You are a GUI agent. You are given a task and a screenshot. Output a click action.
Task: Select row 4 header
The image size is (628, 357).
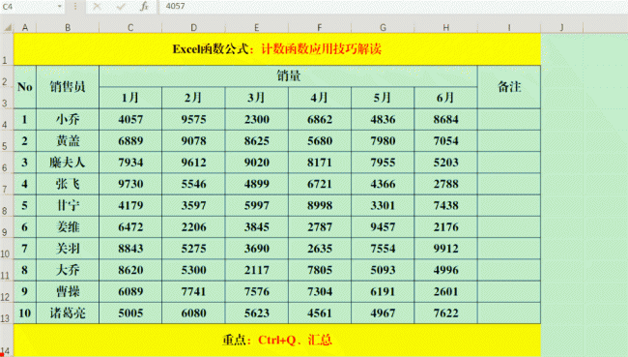coord(7,119)
